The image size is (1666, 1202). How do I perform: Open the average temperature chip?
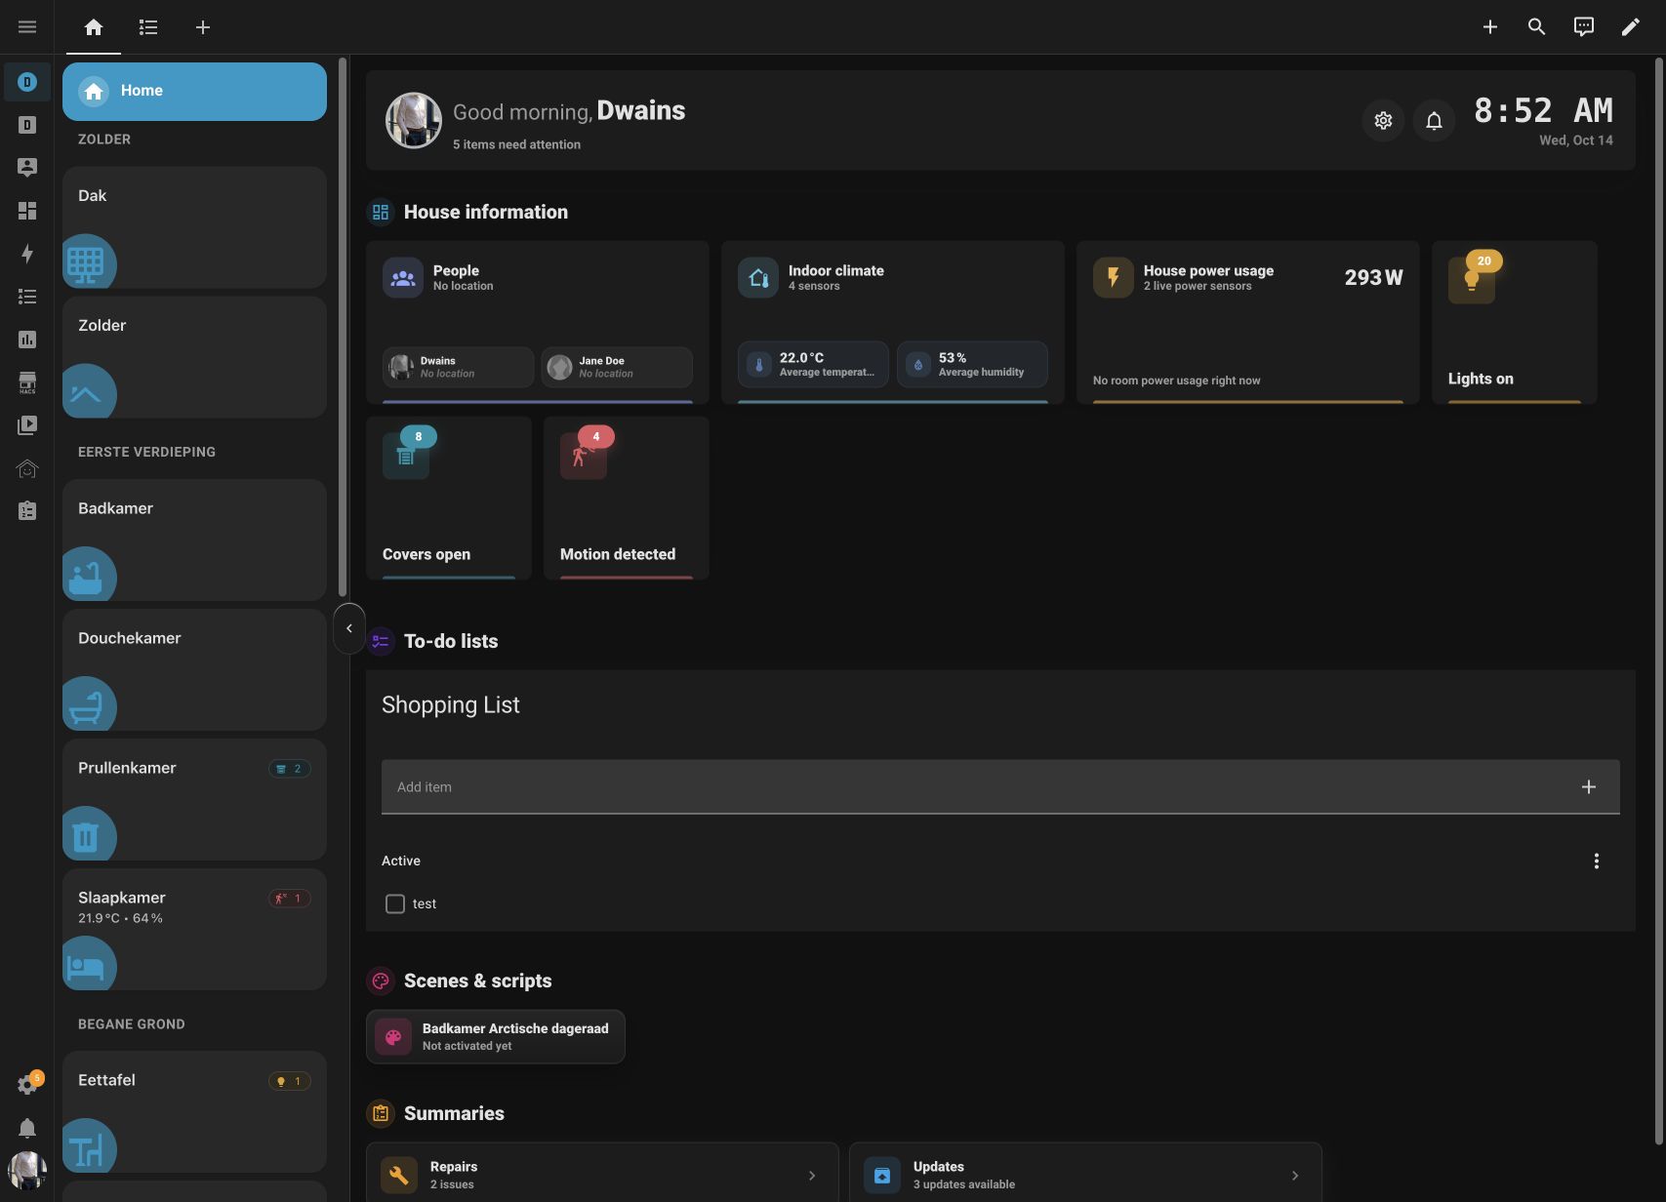(813, 364)
